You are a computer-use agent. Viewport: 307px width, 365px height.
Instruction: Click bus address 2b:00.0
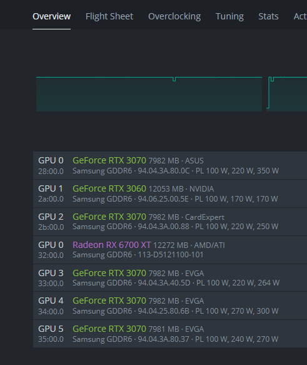(x=51, y=227)
